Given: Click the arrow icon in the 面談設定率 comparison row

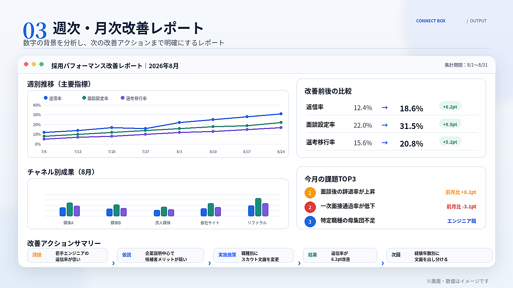Looking at the screenshot, I should click(385, 125).
